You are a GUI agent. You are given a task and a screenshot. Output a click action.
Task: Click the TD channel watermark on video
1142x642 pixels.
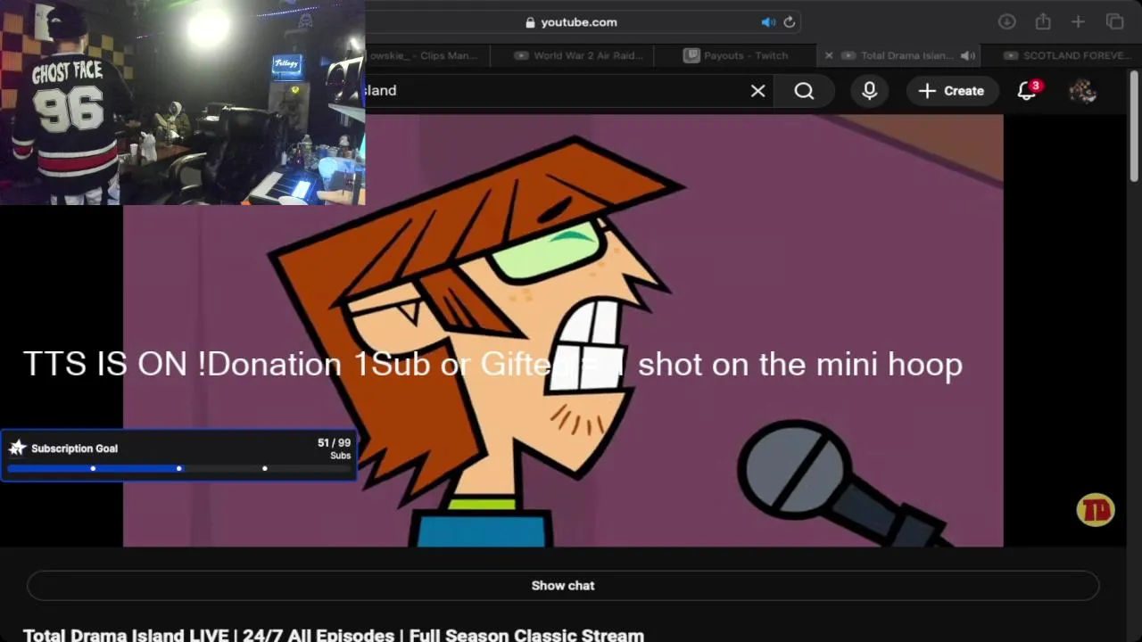click(x=1095, y=510)
